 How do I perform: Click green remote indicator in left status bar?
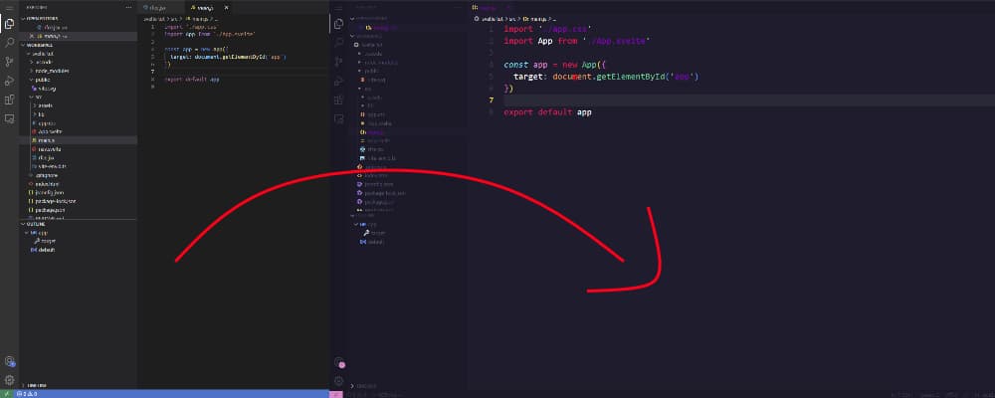[x=6, y=393]
